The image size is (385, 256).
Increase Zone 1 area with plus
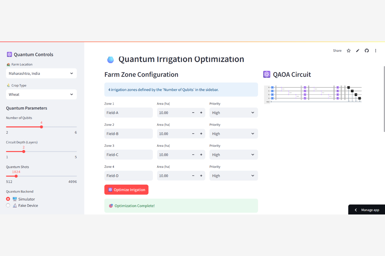pyautogui.click(x=201, y=113)
